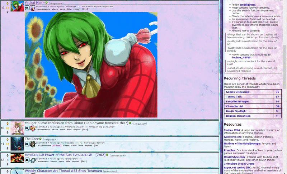Open user Callinectes' profile
Image resolution: width=287 pixels, height=174 pixels.
pyautogui.click(x=70, y=6)
